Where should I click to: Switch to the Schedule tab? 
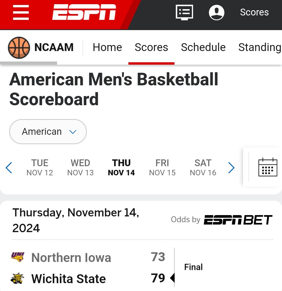(x=203, y=47)
